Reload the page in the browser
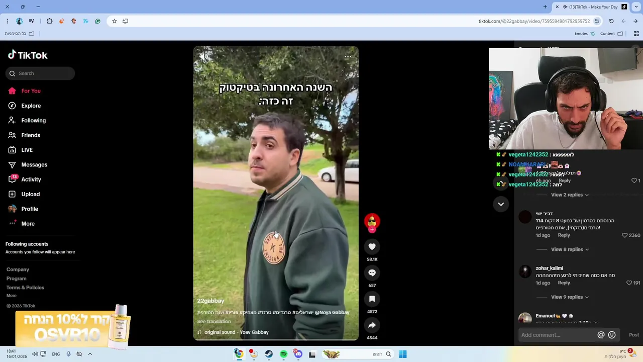The height and width of the screenshot is (362, 643). point(611,21)
